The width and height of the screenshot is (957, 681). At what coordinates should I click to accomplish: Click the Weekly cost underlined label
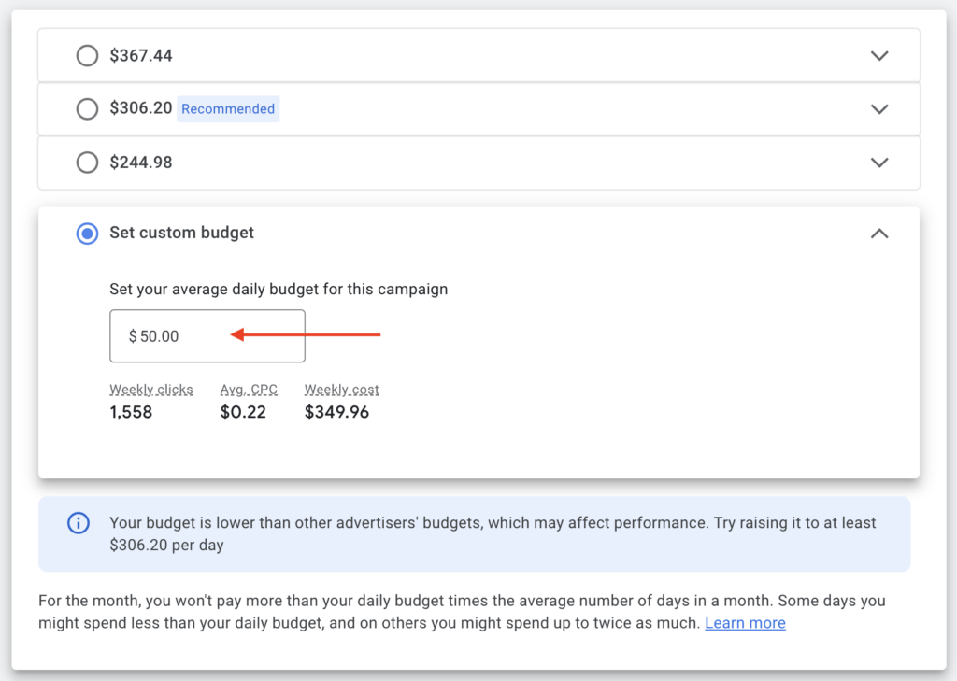click(341, 390)
